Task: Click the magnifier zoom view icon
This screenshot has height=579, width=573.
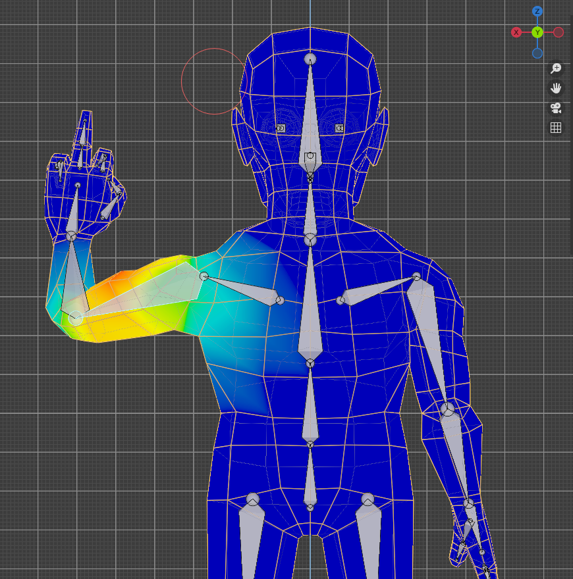Action: point(556,68)
